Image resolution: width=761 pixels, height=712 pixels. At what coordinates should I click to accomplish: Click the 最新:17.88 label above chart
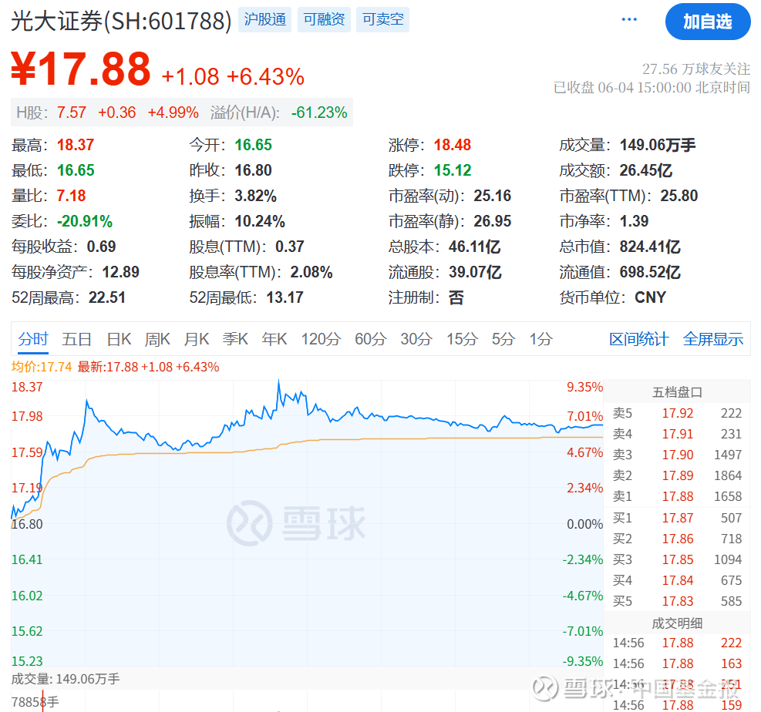149,367
